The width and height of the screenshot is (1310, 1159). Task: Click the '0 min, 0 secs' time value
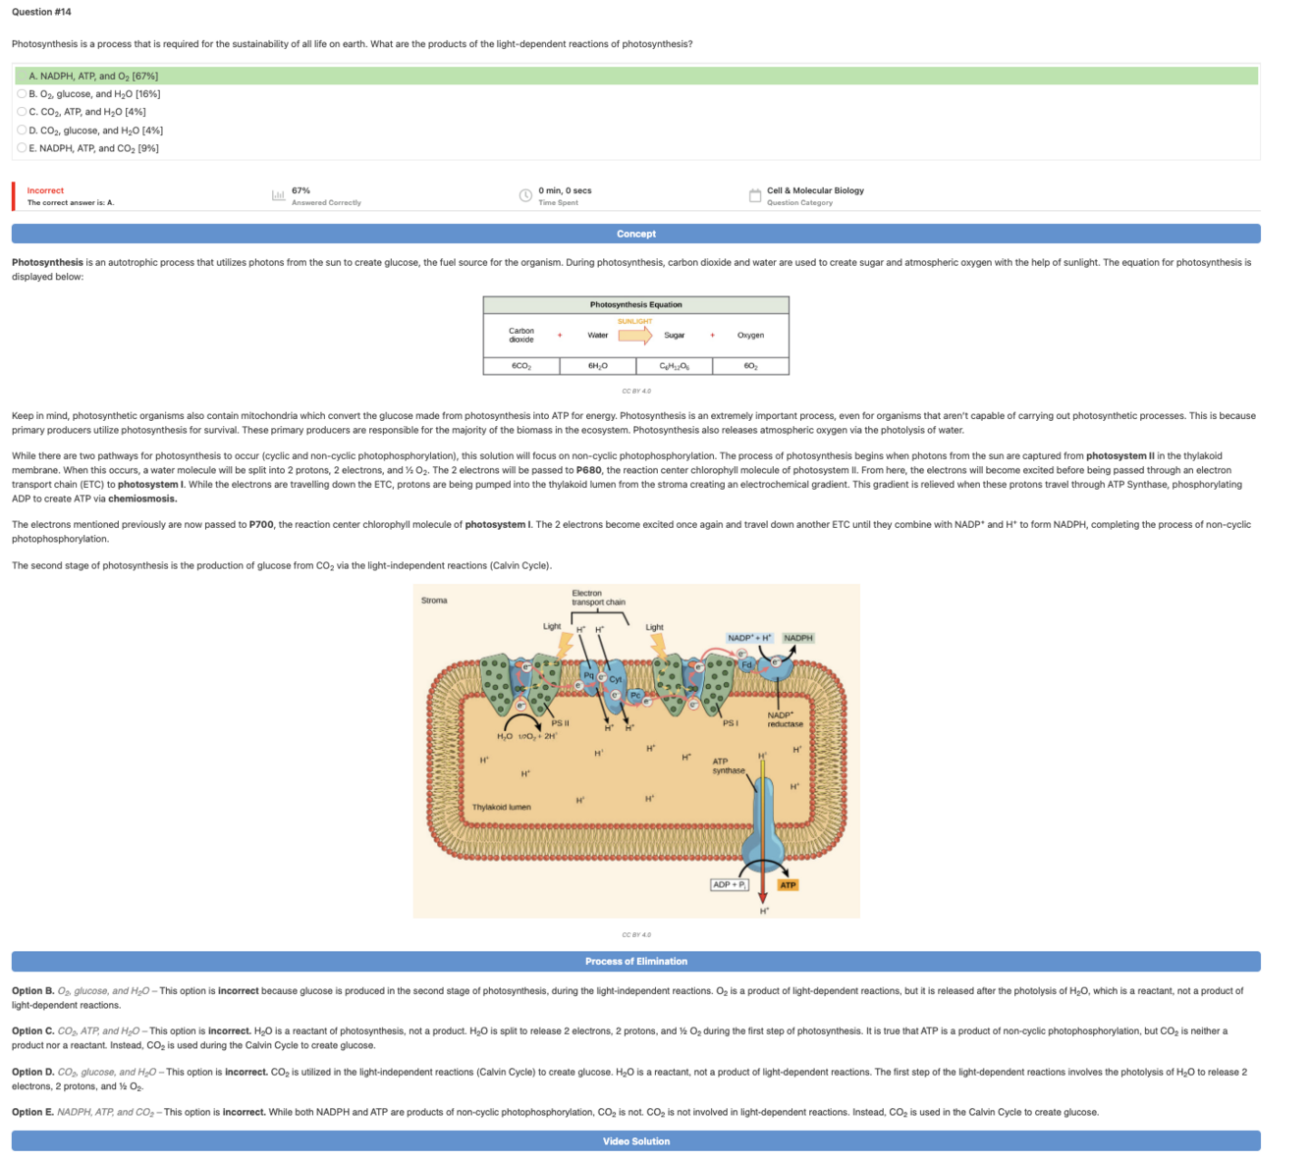click(x=565, y=190)
